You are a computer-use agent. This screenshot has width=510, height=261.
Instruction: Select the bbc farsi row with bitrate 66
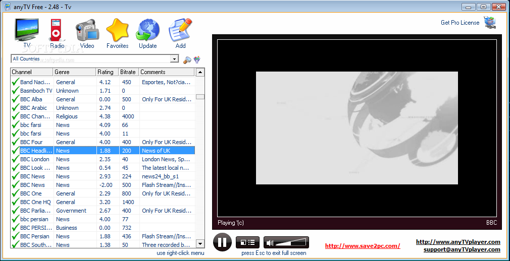pos(103,125)
